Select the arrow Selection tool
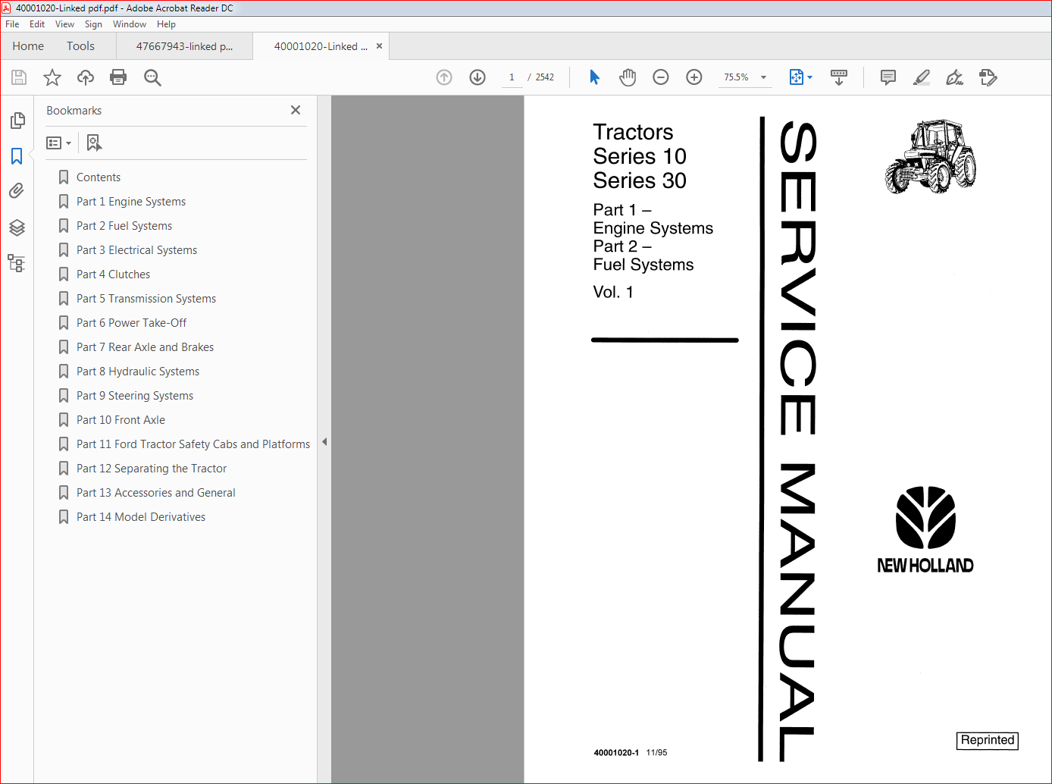 (x=594, y=77)
